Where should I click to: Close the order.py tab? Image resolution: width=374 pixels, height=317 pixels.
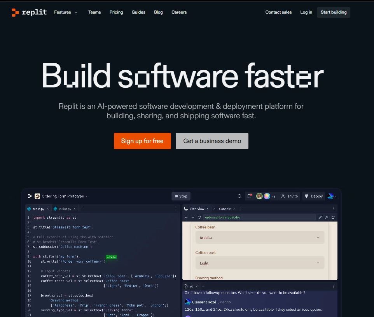point(75,209)
